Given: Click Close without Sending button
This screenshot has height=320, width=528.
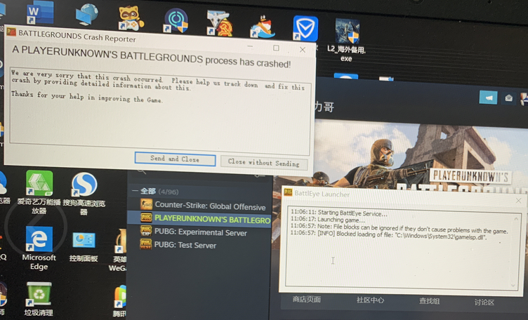Looking at the screenshot, I should [264, 162].
